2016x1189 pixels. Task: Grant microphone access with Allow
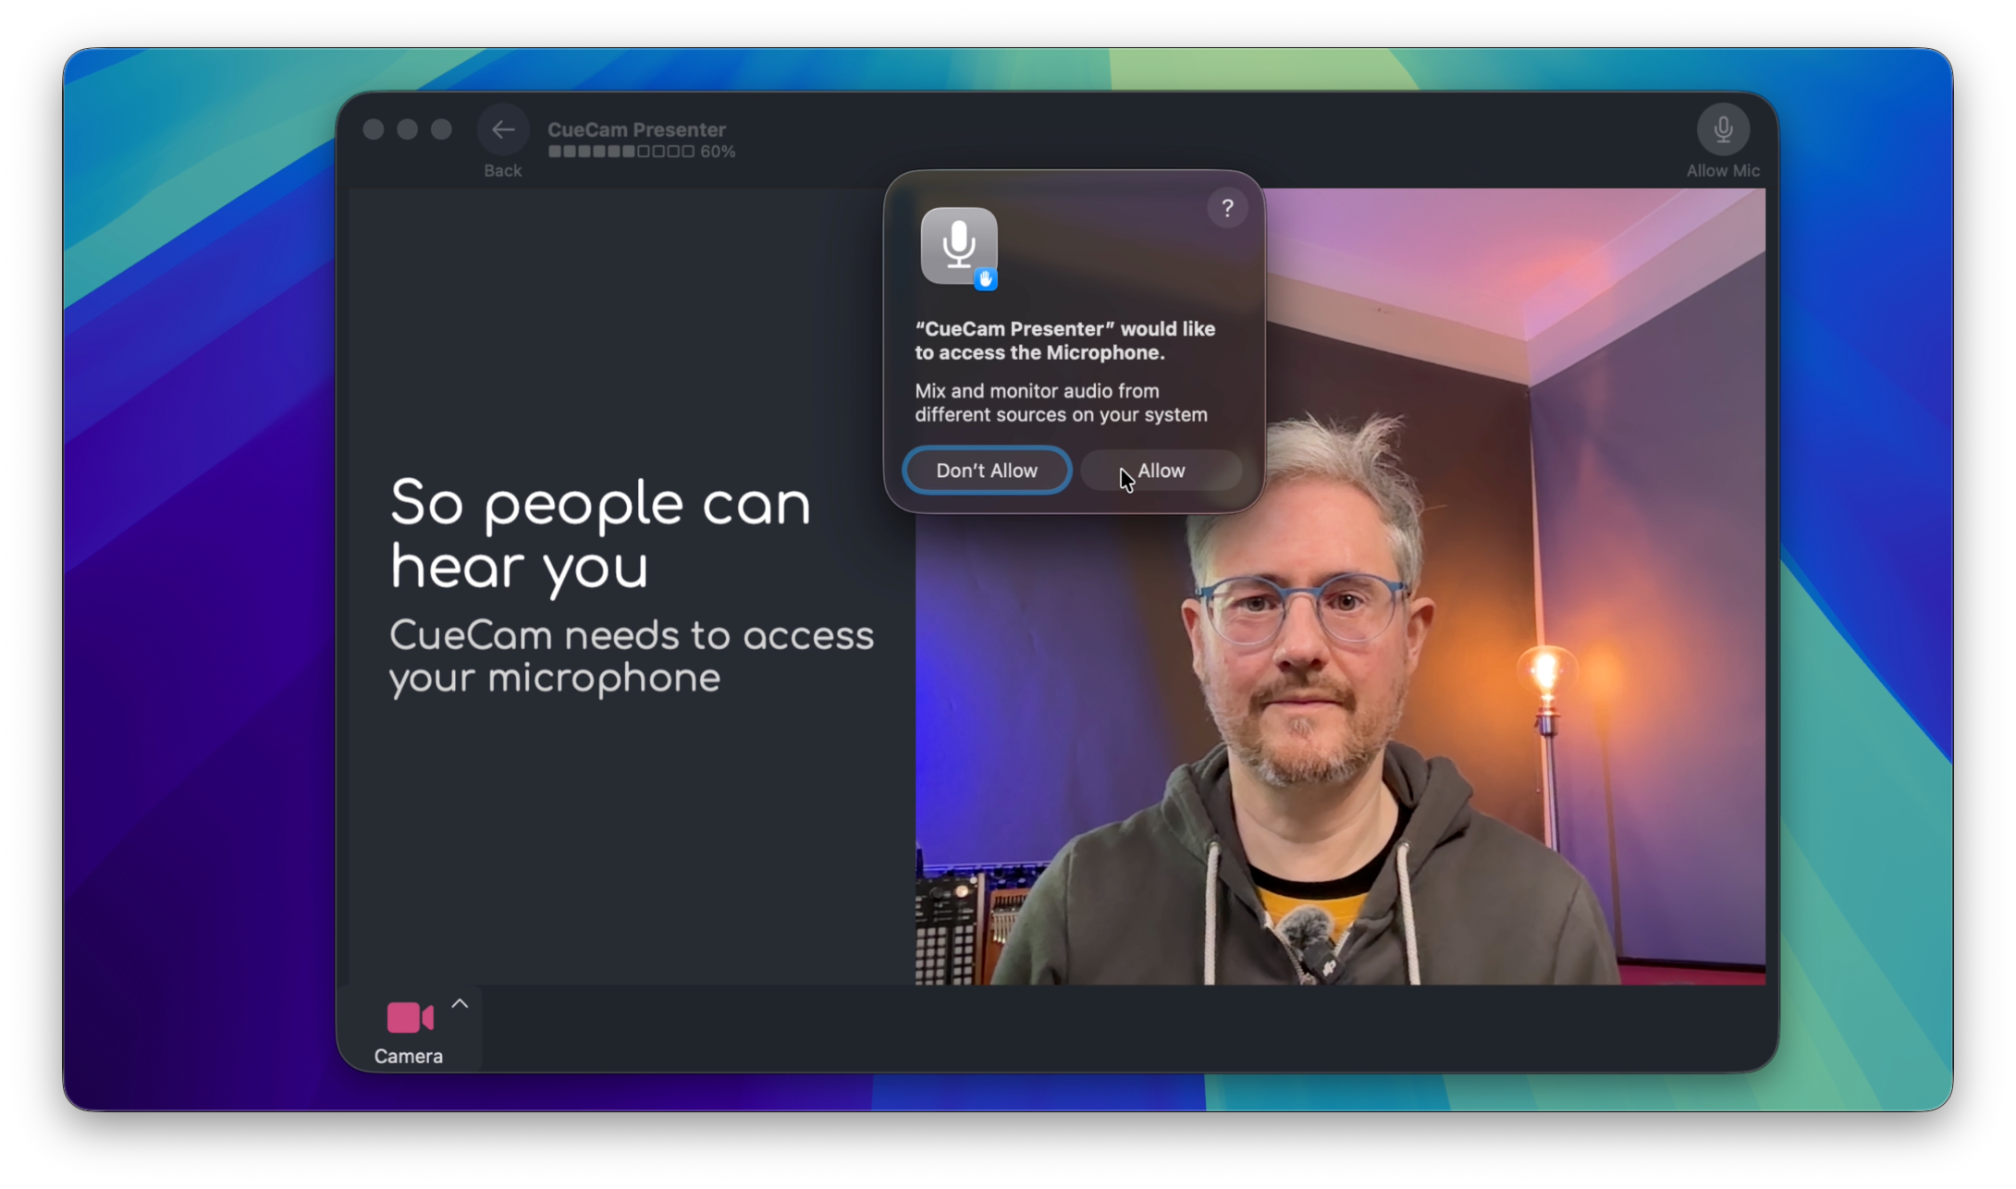pos(1161,471)
